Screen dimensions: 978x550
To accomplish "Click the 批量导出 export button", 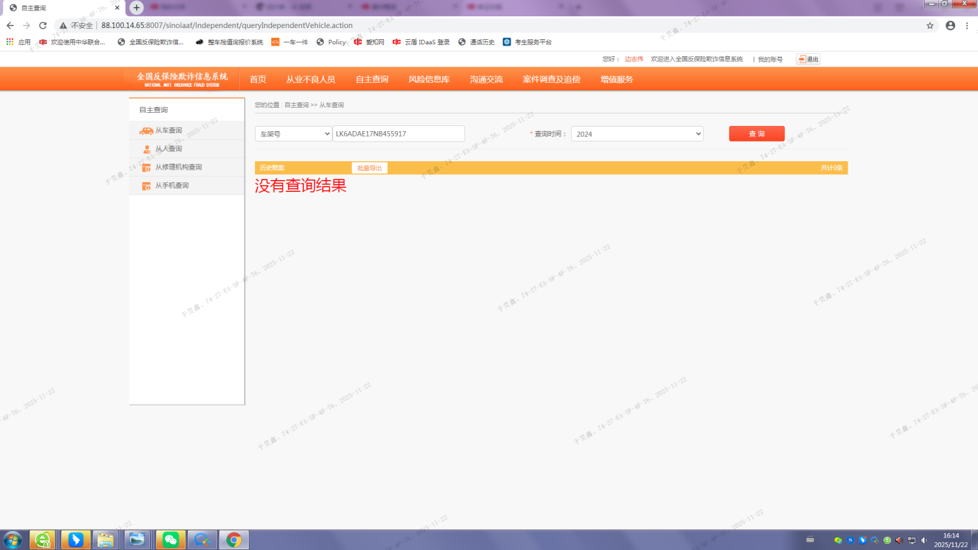I will [370, 168].
